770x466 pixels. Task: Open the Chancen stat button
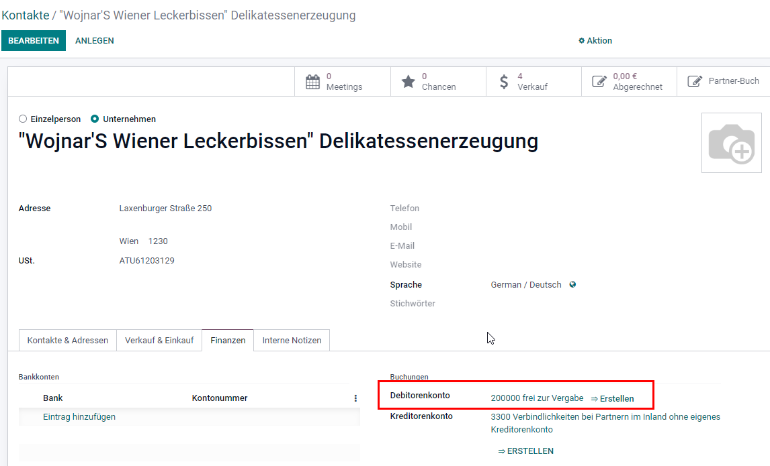[x=438, y=81]
